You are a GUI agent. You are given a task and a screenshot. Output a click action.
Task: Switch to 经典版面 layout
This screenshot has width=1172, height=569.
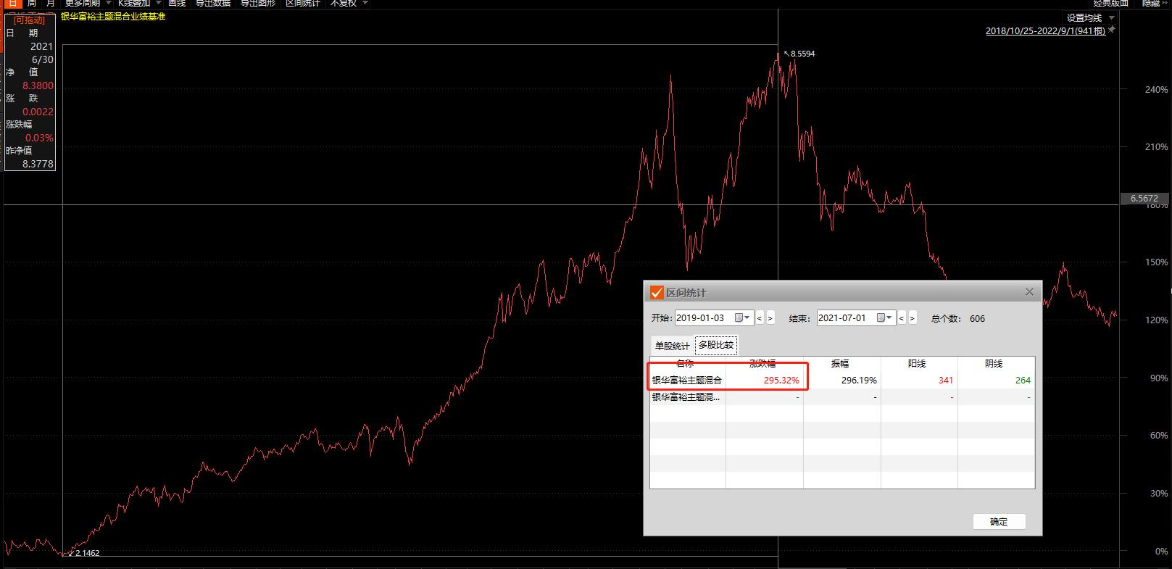(1111, 4)
